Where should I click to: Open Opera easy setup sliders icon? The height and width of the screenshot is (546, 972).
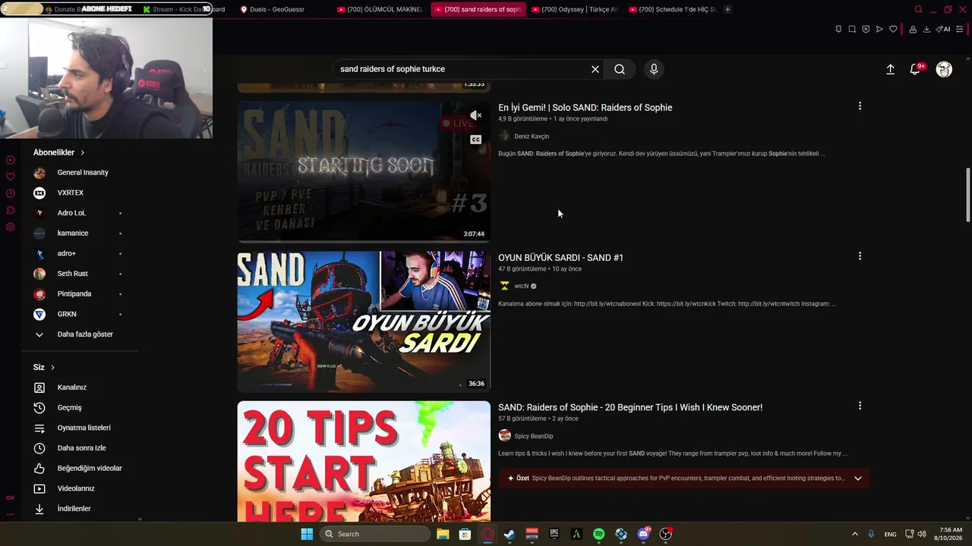[959, 30]
